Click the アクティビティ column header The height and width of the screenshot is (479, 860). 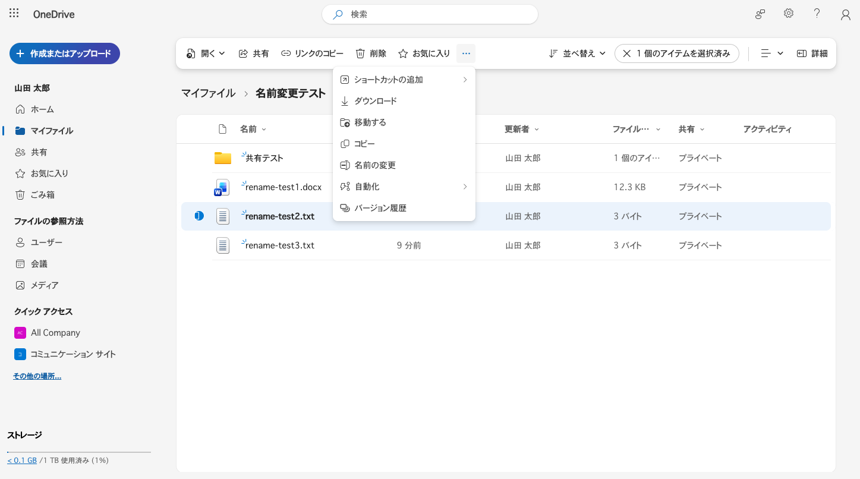coord(767,129)
